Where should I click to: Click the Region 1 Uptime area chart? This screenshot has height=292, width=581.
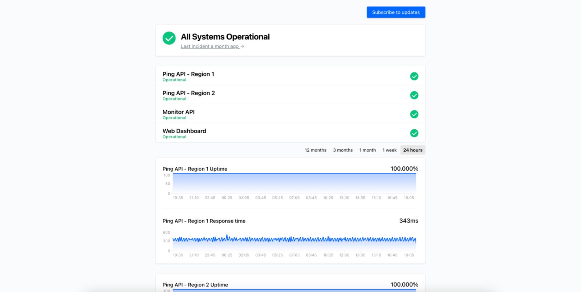tap(294, 183)
